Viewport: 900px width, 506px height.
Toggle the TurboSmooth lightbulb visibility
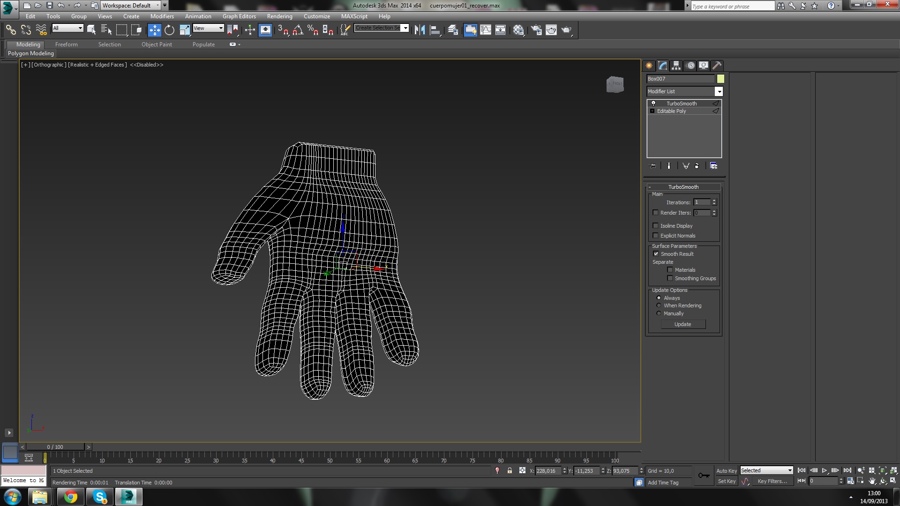coord(653,104)
